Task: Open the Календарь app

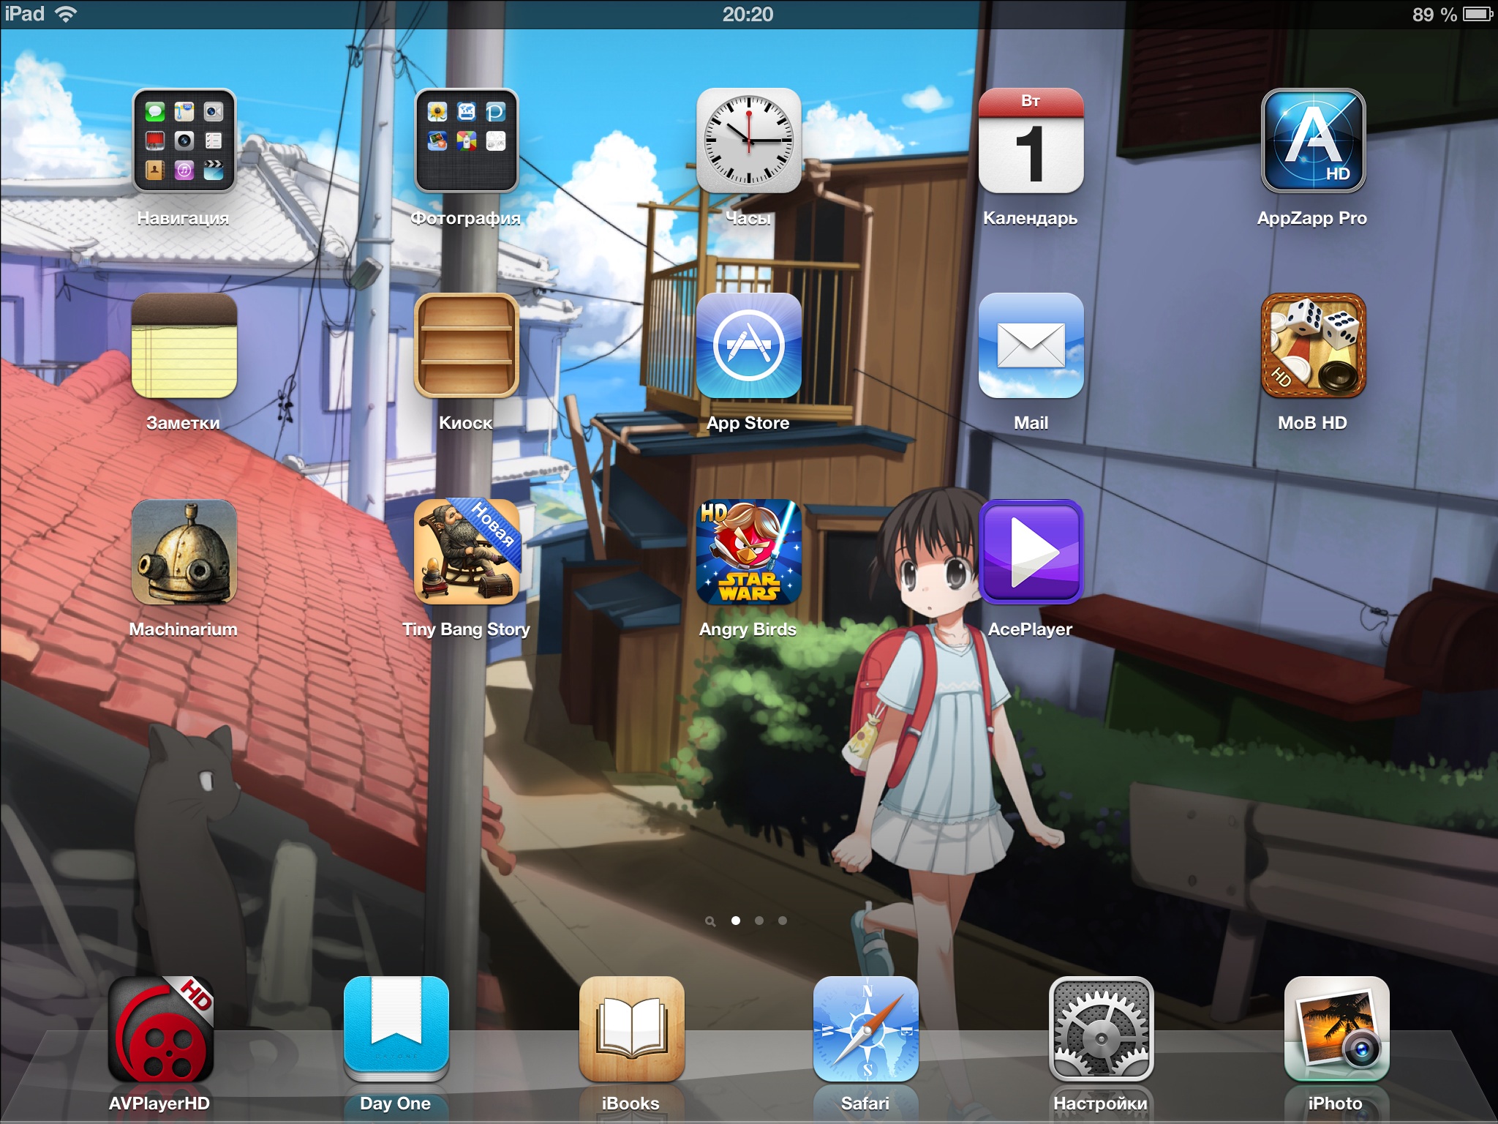Action: click(1031, 140)
